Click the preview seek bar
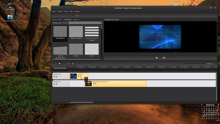220x124 pixels. coord(161,54)
